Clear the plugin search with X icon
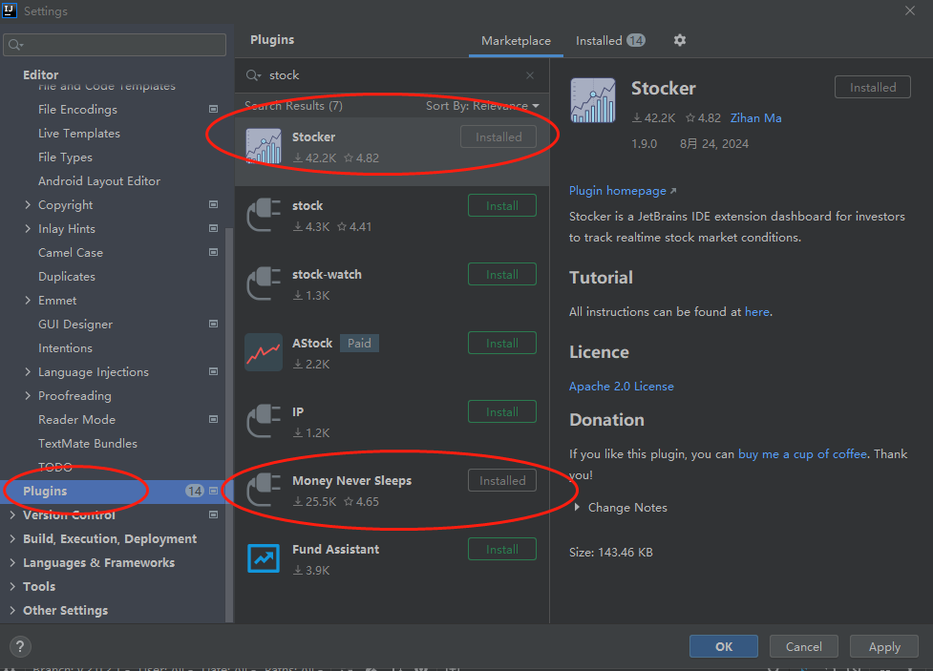Screen dimensions: 933x671 (530, 75)
